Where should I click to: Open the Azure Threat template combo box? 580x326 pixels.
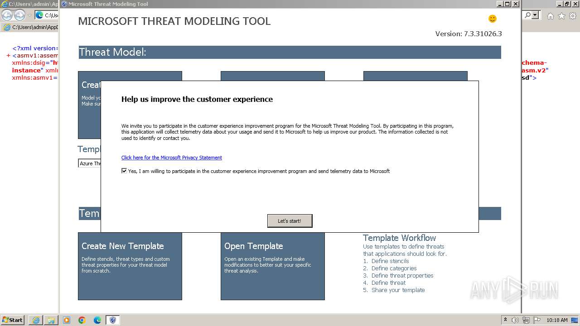[x=90, y=163]
